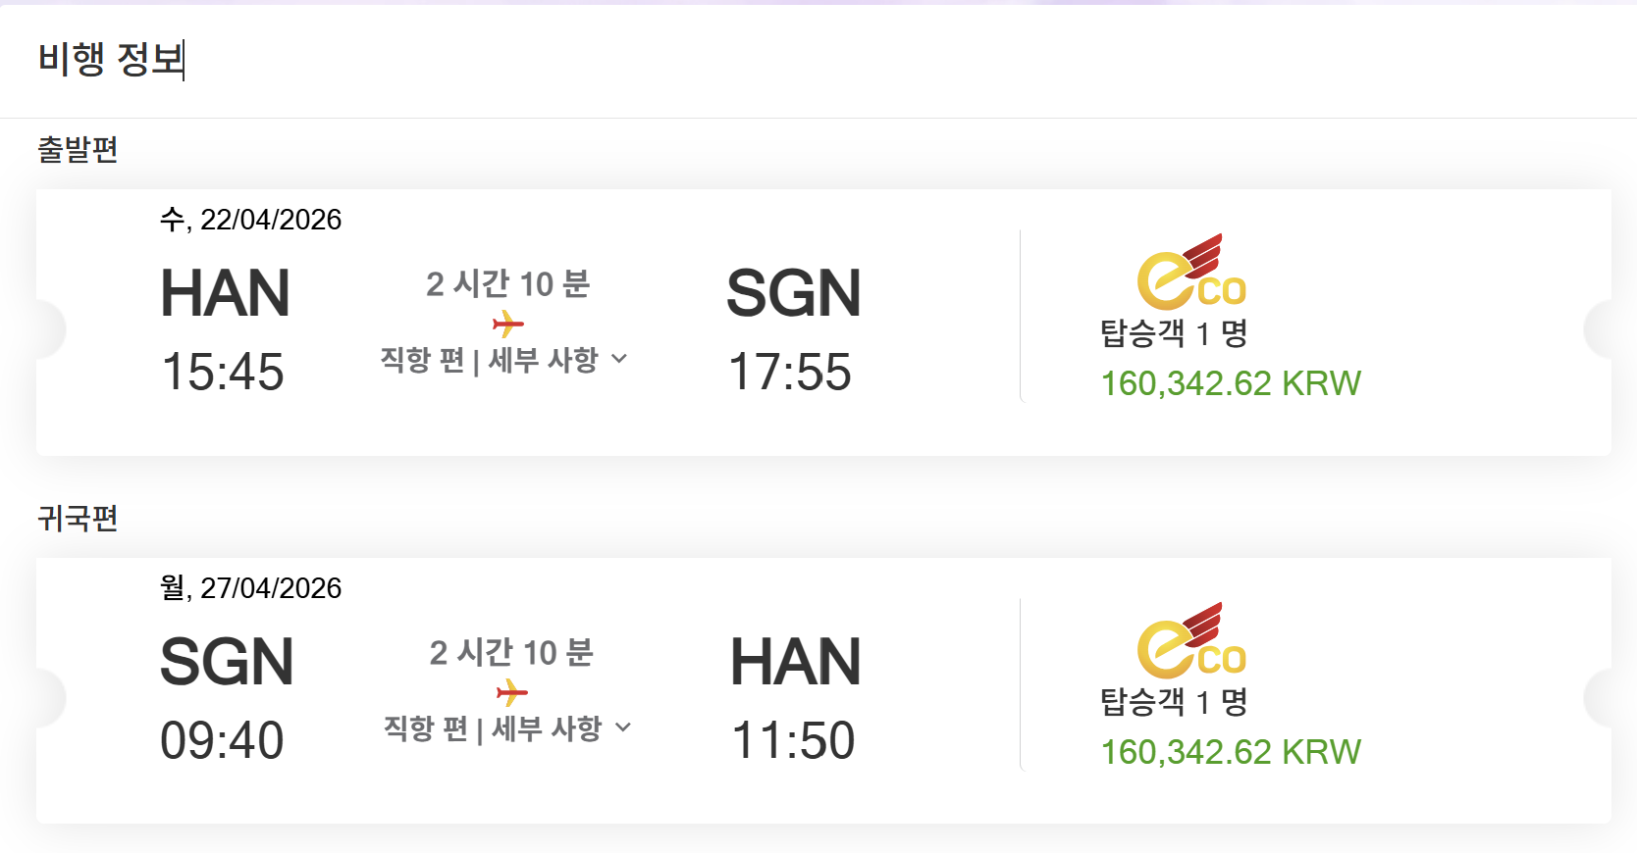Image resolution: width=1637 pixels, height=853 pixels.
Task: Select the HAN arrival code on the return flight
Action: pyautogui.click(x=795, y=662)
